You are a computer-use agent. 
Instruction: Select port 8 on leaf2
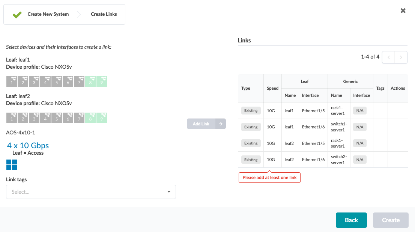click(90, 118)
